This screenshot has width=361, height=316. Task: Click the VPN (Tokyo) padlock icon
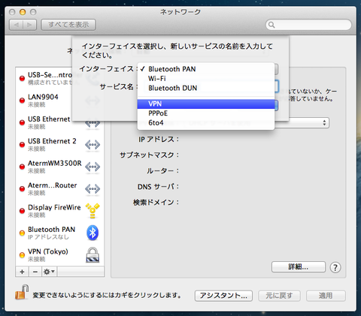(x=93, y=254)
